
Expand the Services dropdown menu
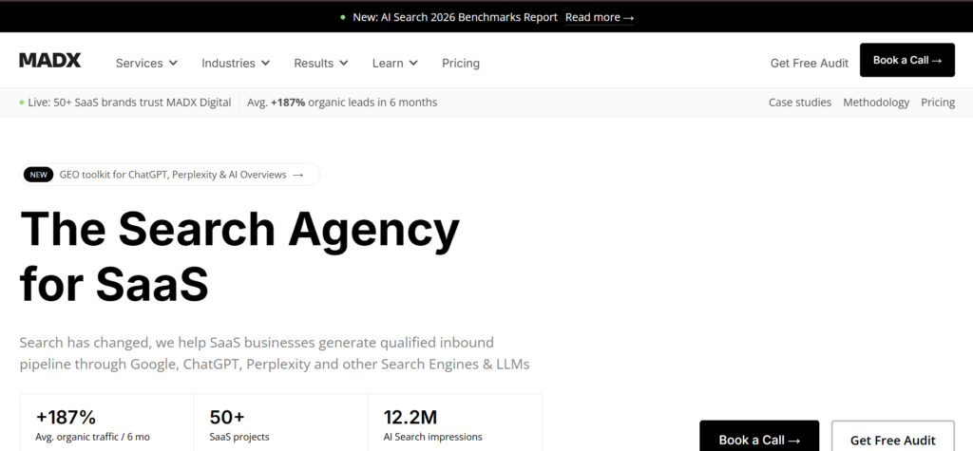[x=146, y=64]
